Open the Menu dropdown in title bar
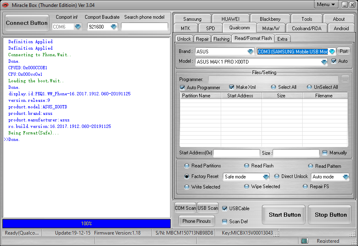The width and height of the screenshot is (358, 246). [x=326, y=4]
